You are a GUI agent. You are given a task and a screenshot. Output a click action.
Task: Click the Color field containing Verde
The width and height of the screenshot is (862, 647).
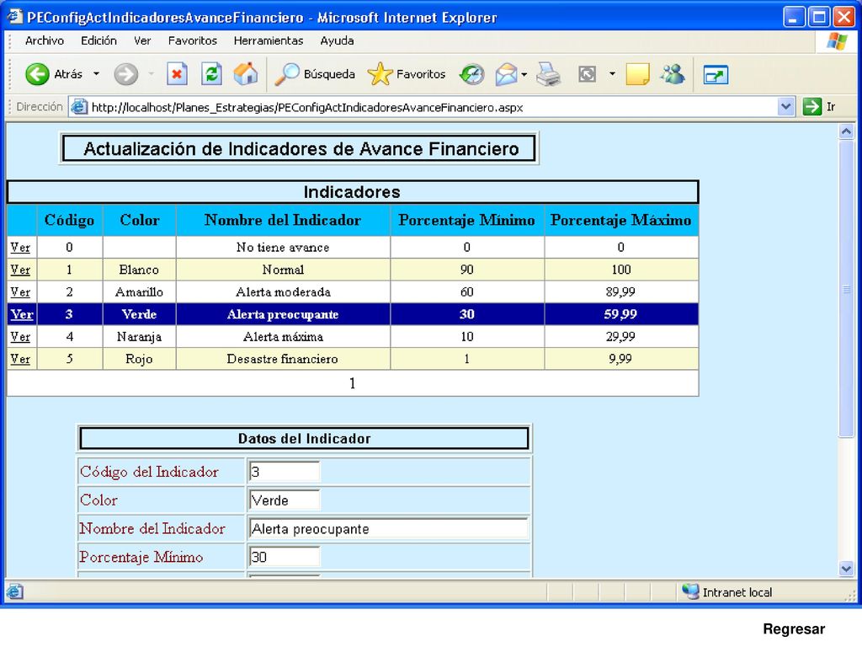(285, 500)
